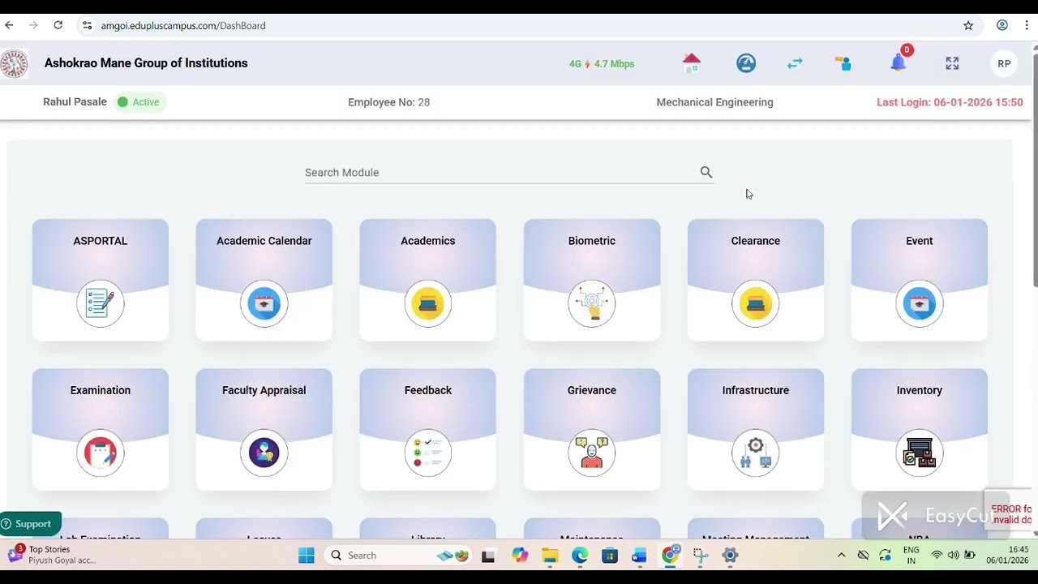Open the Academic Calendar module icon
This screenshot has width=1038, height=584.
pyautogui.click(x=264, y=303)
